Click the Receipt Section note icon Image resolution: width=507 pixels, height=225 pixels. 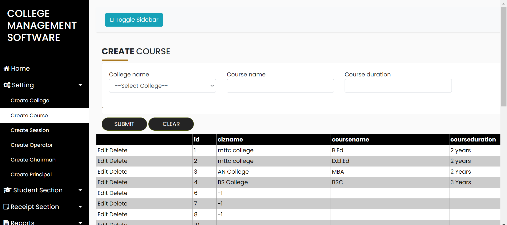click(x=6, y=207)
